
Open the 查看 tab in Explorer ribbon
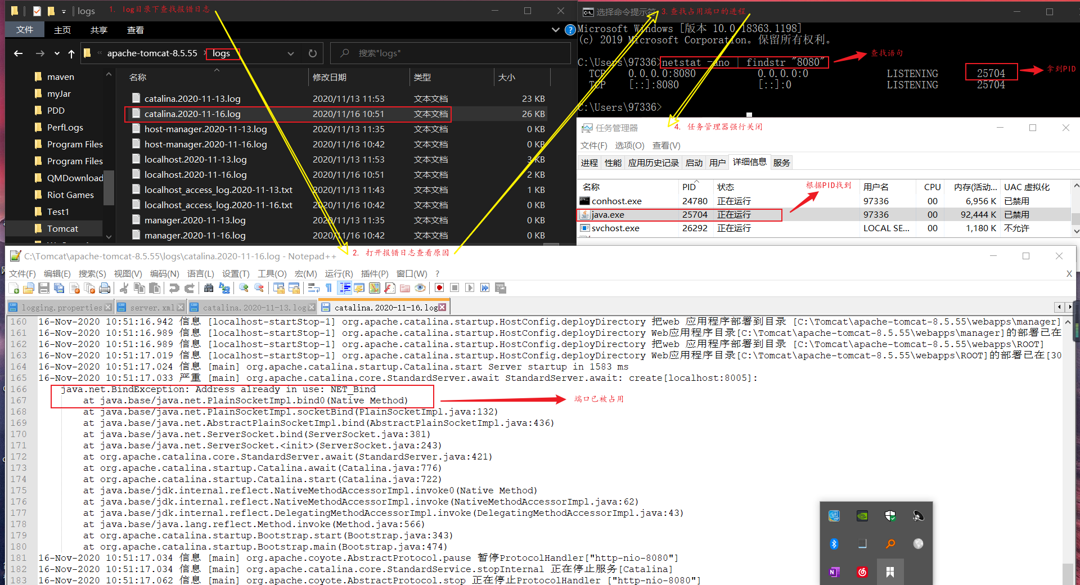(136, 30)
